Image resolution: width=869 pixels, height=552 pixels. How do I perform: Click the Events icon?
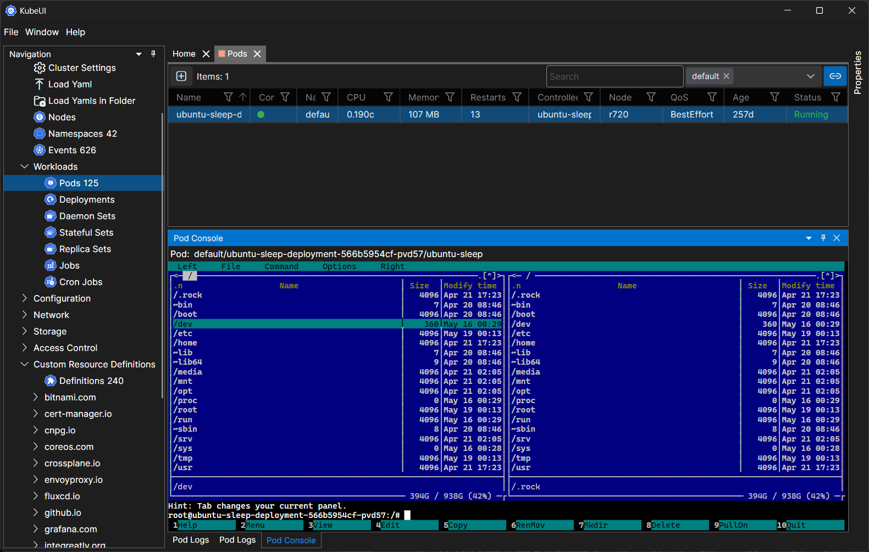(x=40, y=150)
